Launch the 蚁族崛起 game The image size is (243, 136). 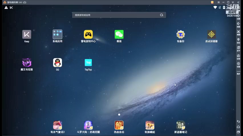coord(150,125)
